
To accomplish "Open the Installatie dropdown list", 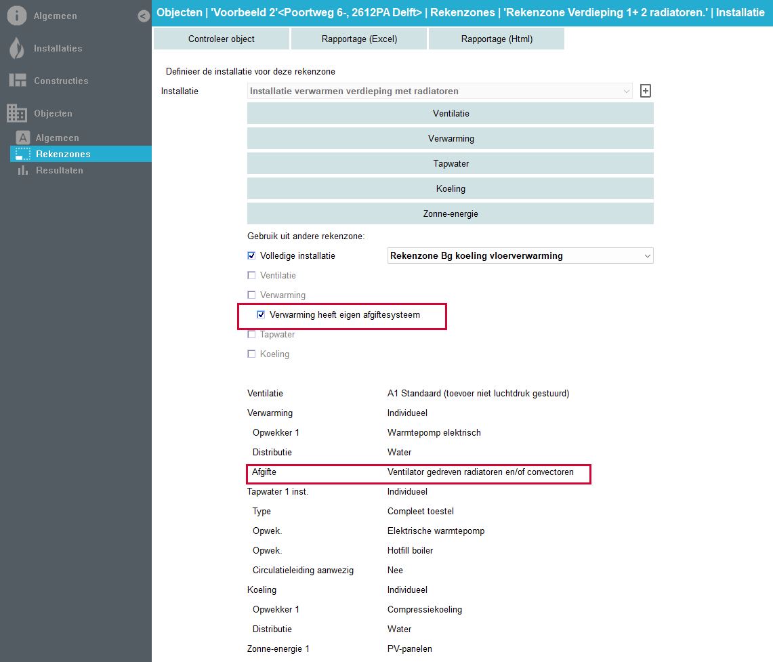I will [x=440, y=91].
